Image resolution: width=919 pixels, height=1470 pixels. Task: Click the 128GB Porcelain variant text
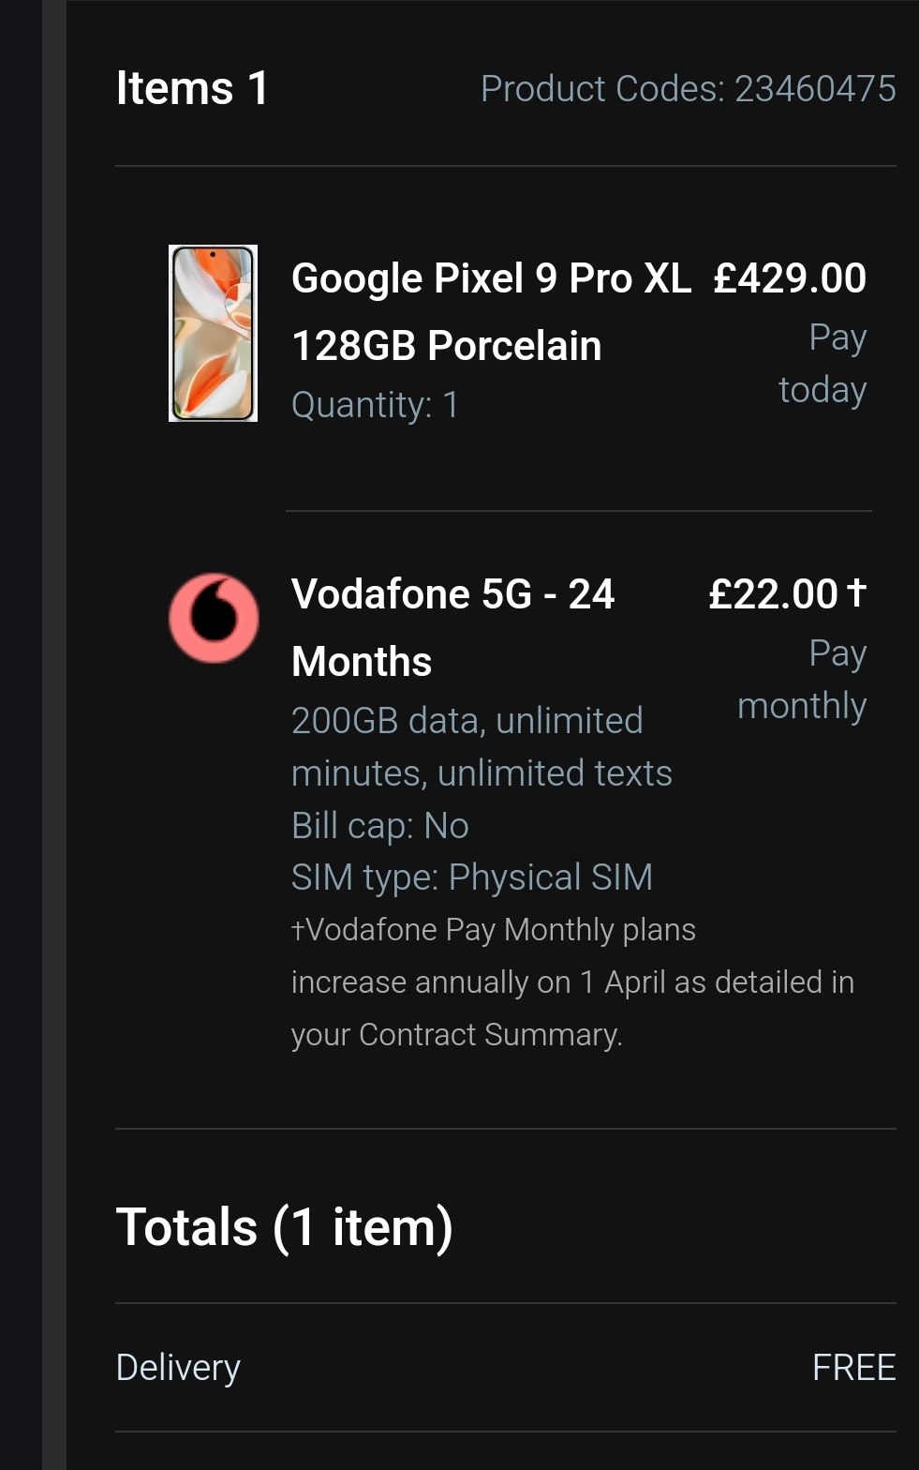point(446,346)
